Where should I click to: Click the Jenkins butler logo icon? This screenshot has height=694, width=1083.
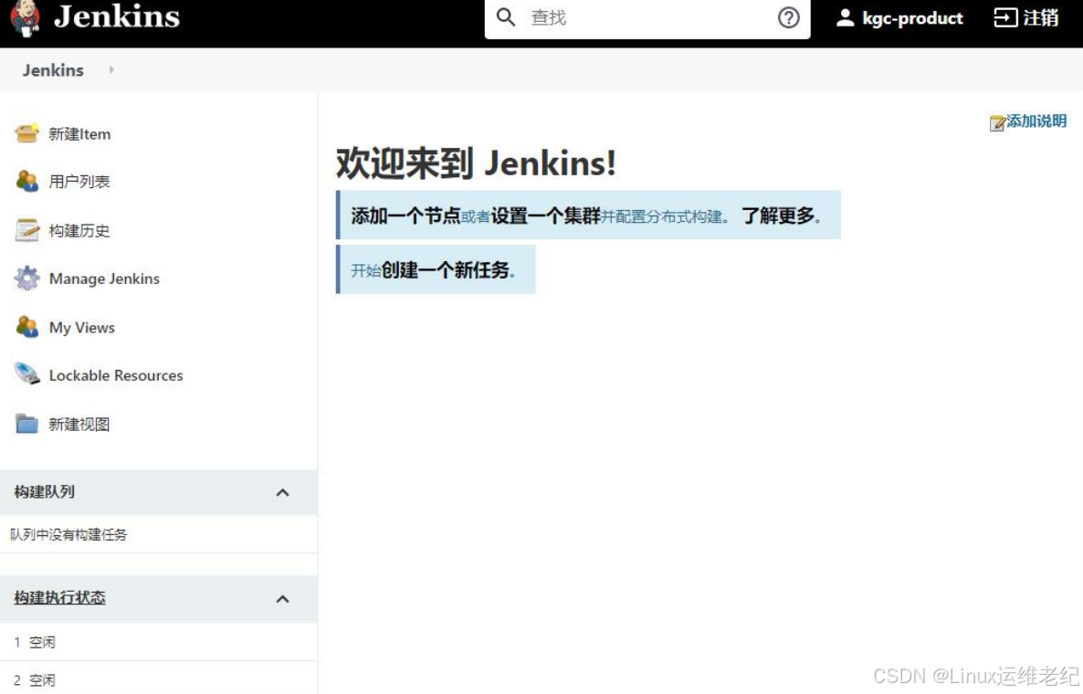(x=25, y=18)
